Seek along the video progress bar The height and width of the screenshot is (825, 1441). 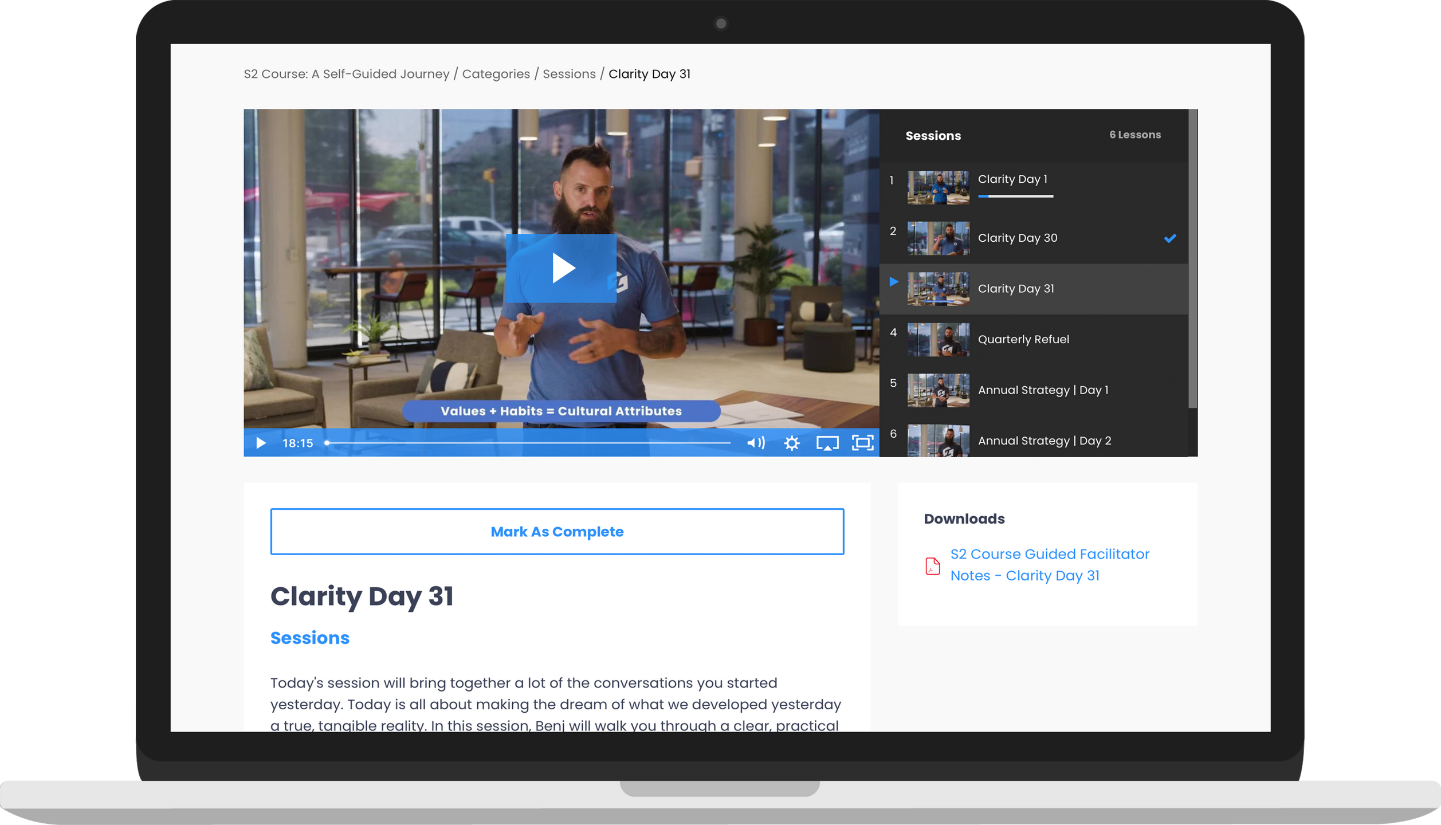click(527, 443)
